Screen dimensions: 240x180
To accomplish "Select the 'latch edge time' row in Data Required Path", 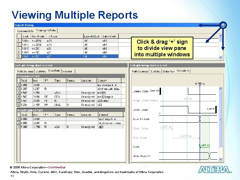I will point(71,119).
